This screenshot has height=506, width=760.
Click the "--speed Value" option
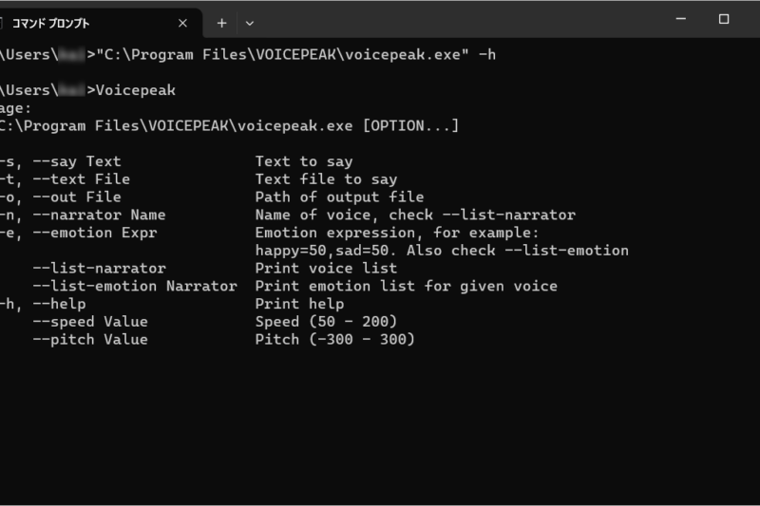pyautogui.click(x=90, y=322)
